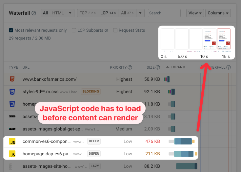Click the 211 KB size value
241x172 pixels.
pyautogui.click(x=152, y=154)
